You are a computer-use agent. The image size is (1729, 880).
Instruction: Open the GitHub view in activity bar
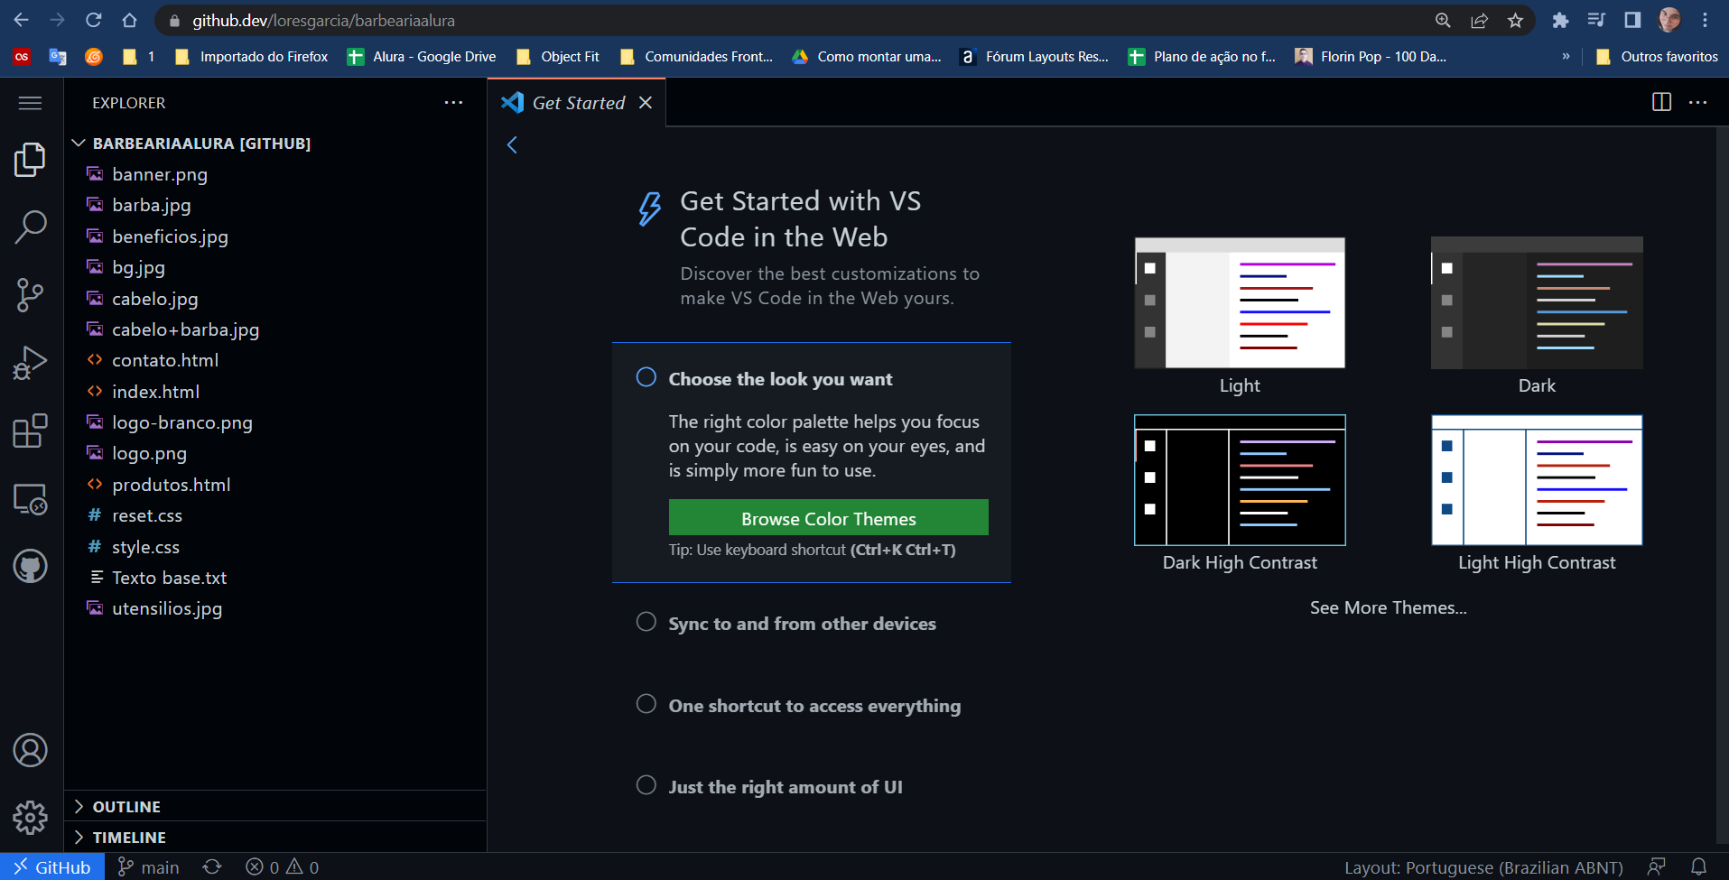point(31,567)
